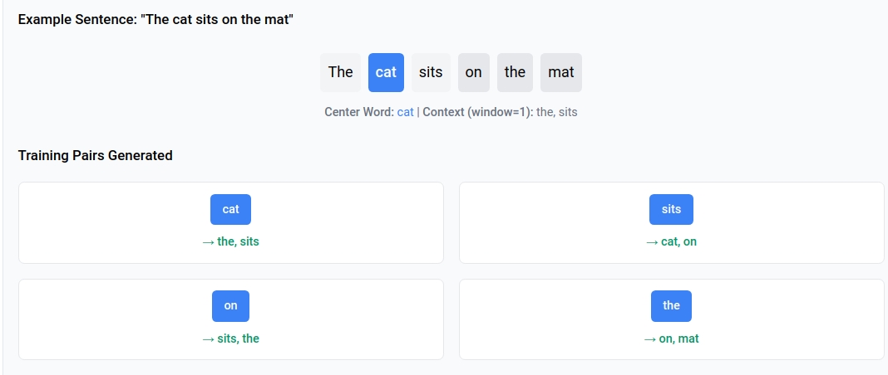Select the word 'The' in the sentence
The image size is (888, 375).
(x=340, y=72)
